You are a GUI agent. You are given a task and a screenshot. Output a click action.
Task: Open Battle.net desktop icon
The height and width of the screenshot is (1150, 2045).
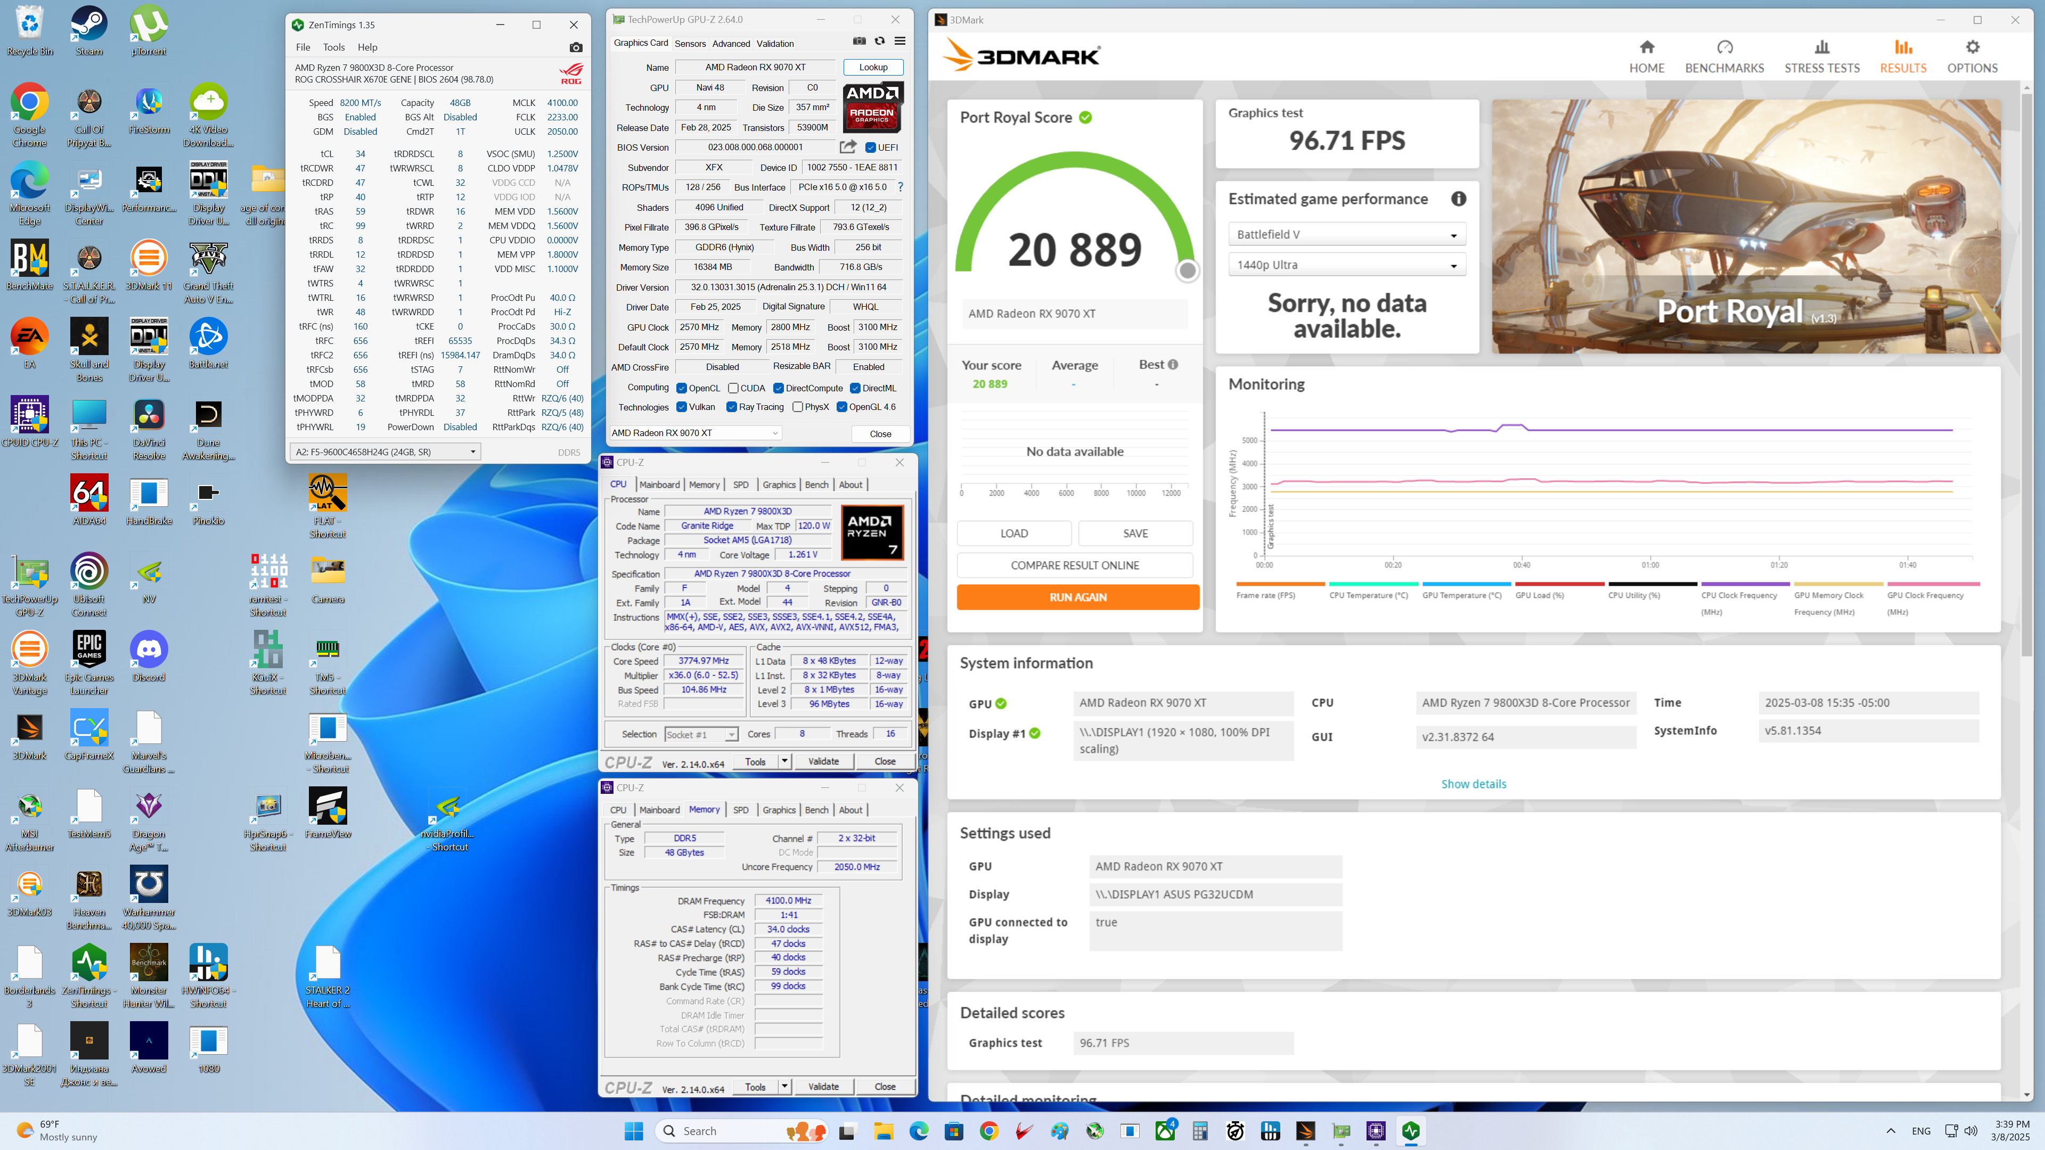pyautogui.click(x=208, y=343)
